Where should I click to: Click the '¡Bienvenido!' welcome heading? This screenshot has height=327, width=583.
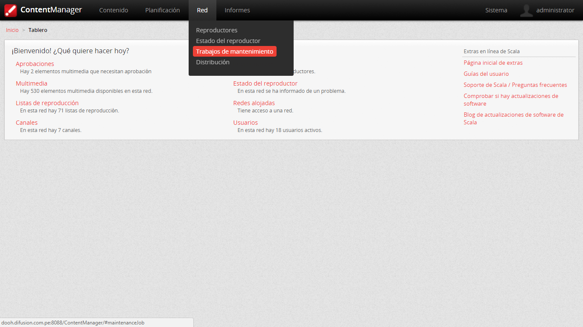click(x=70, y=51)
